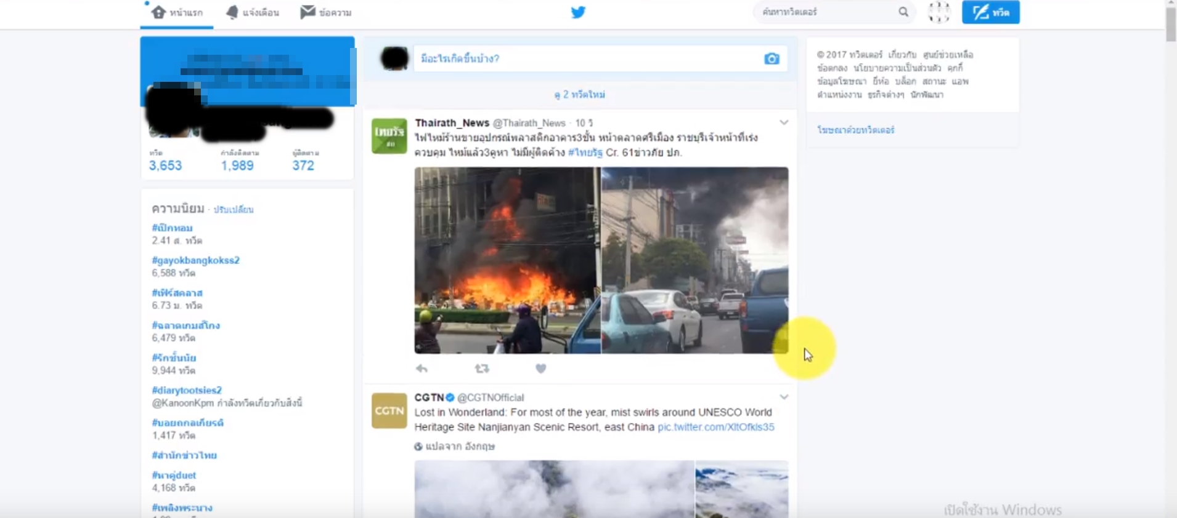
Task: Click CGTN's blue verified badge
Action: 450,397
